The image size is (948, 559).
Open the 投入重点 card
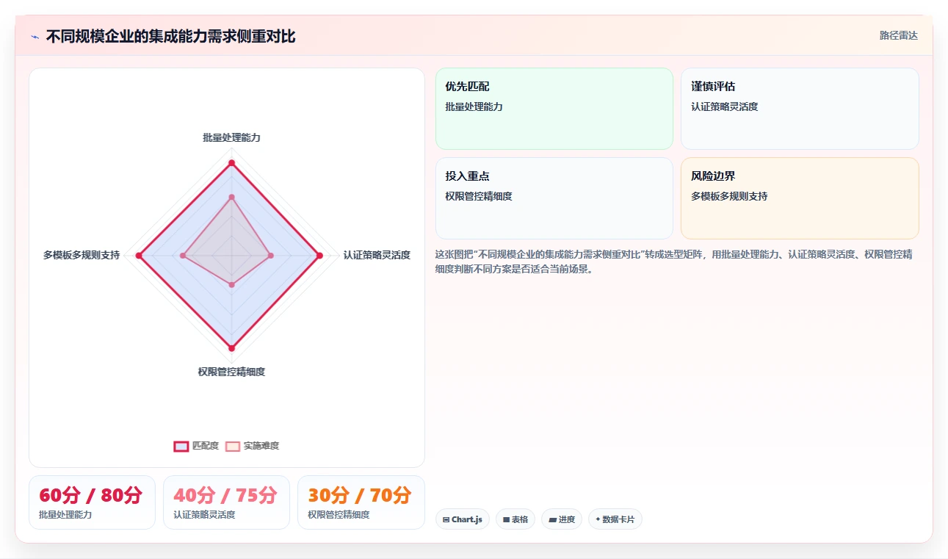(554, 198)
